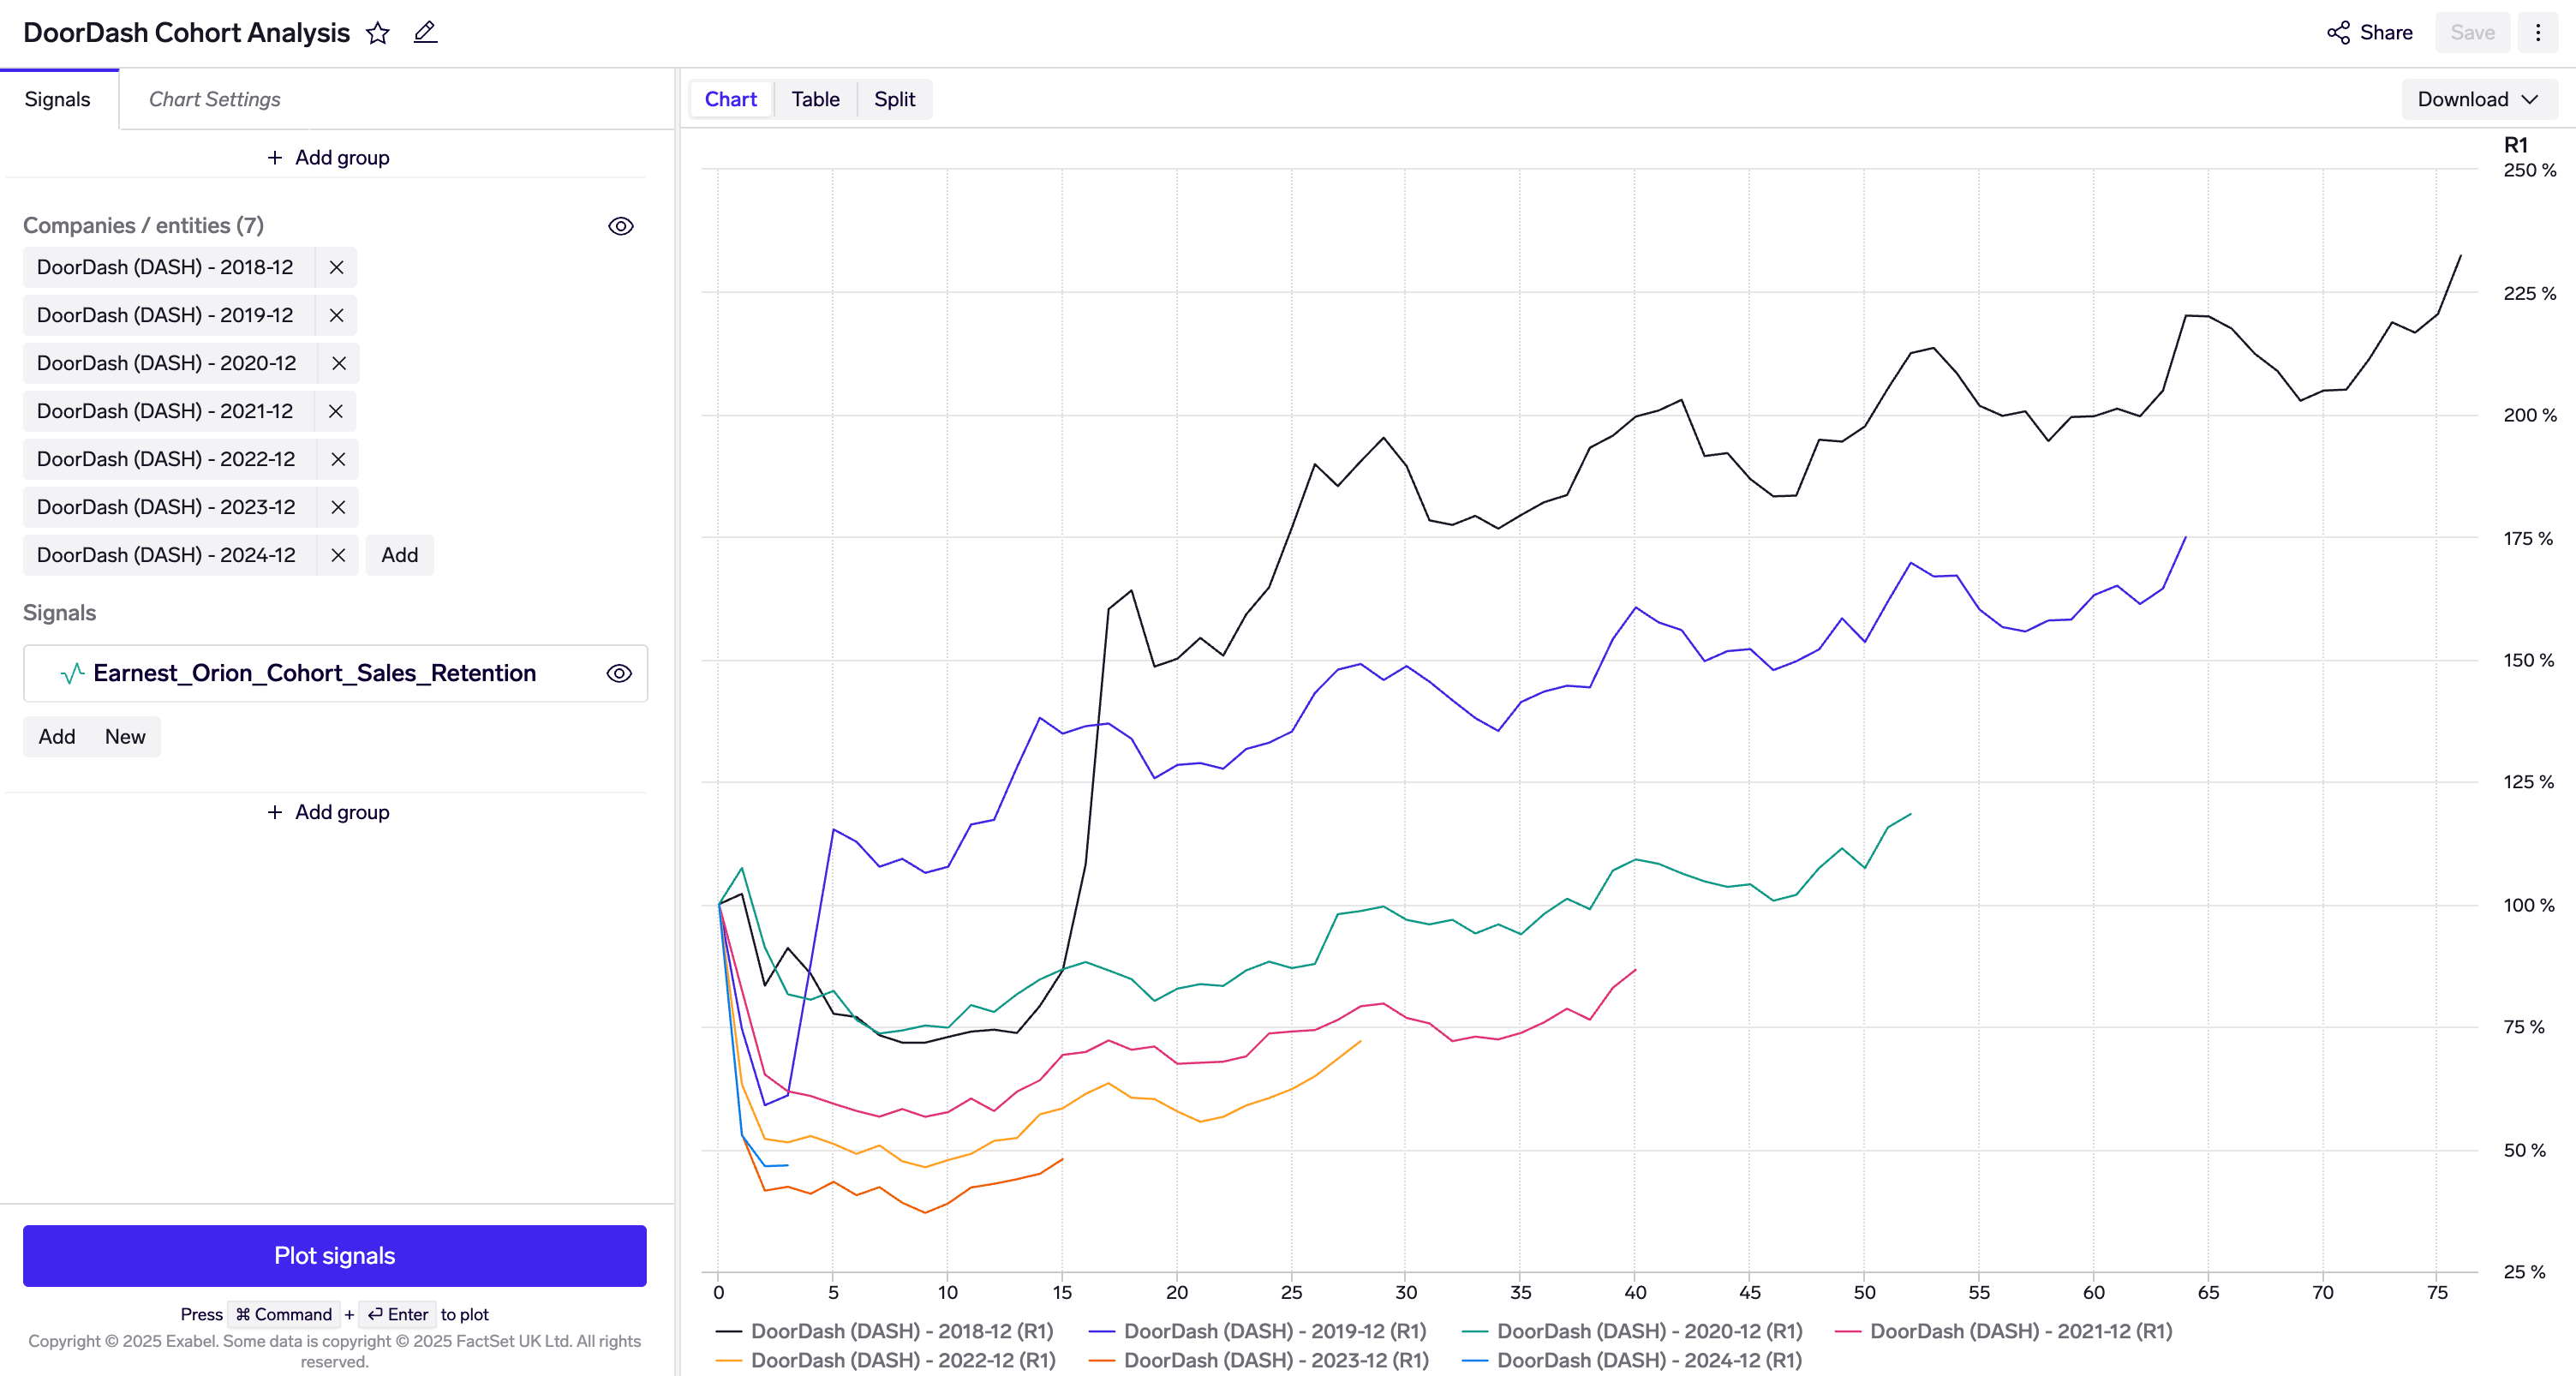This screenshot has height=1376, width=2576.
Task: Open the three-dot more options menu
Action: click(2537, 33)
